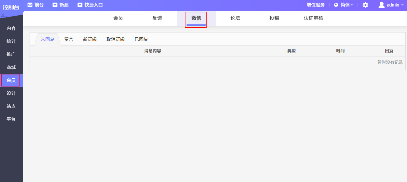Image resolution: width=407 pixels, height=182 pixels.
Task: Switch to the 投稿 top tab
Action: coord(274,18)
